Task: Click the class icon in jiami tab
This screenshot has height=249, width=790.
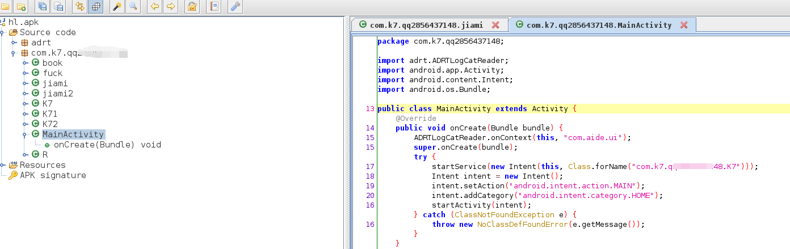Action: coord(362,25)
